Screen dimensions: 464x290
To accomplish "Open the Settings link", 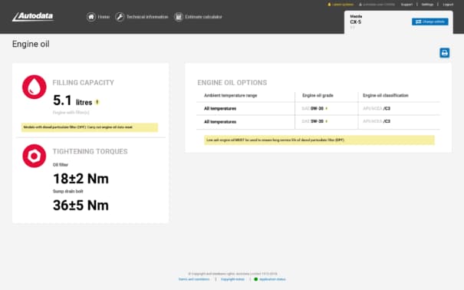I will pos(427,5).
